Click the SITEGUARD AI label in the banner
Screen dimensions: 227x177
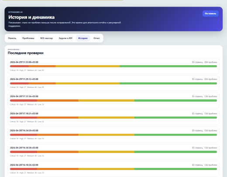[x=15, y=12]
